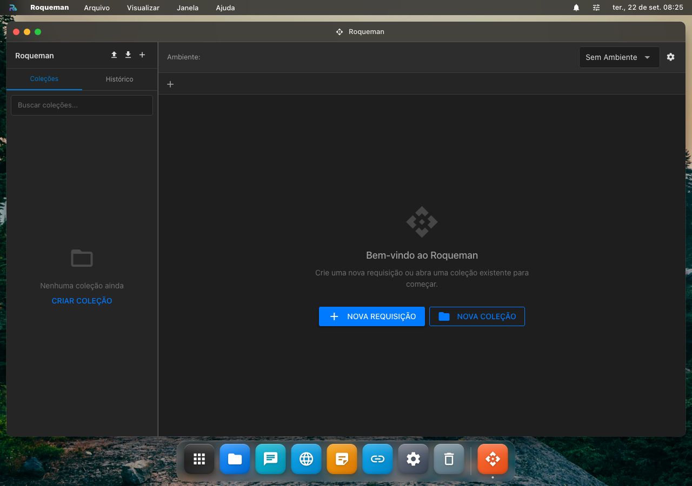Switch to the Histórico tab
This screenshot has height=486, width=692.
click(x=119, y=79)
